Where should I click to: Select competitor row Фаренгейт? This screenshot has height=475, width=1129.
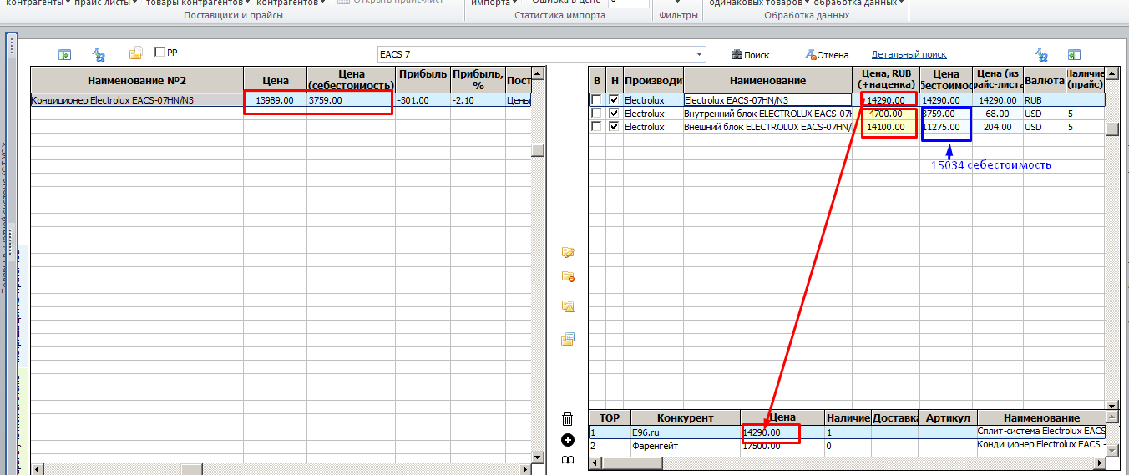(x=848, y=446)
